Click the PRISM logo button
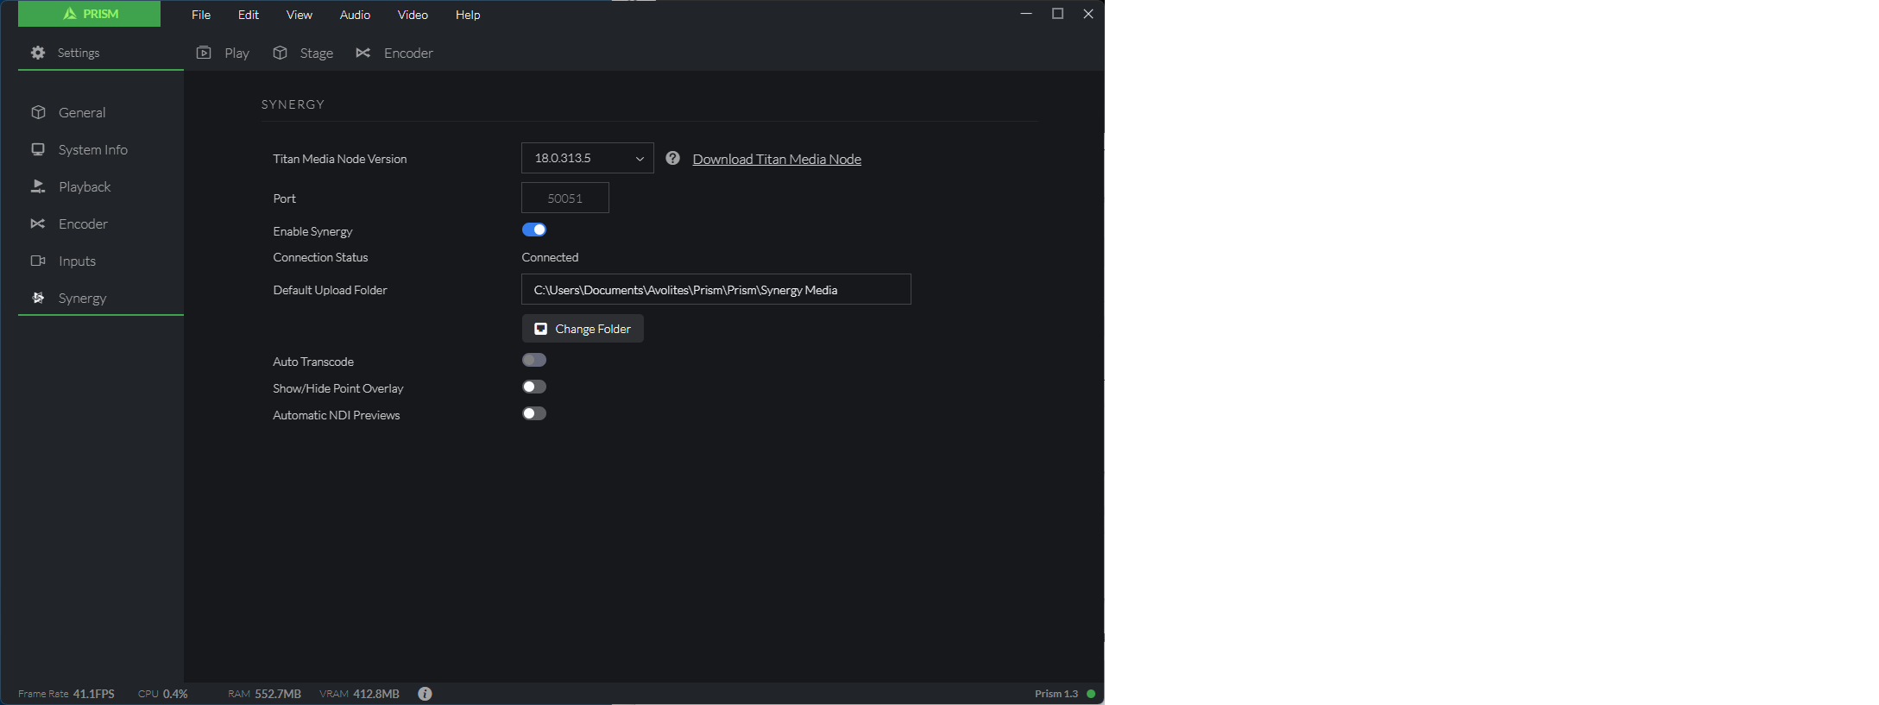 coord(89,14)
